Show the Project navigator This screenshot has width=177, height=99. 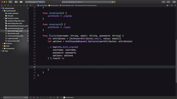pos(2,5)
